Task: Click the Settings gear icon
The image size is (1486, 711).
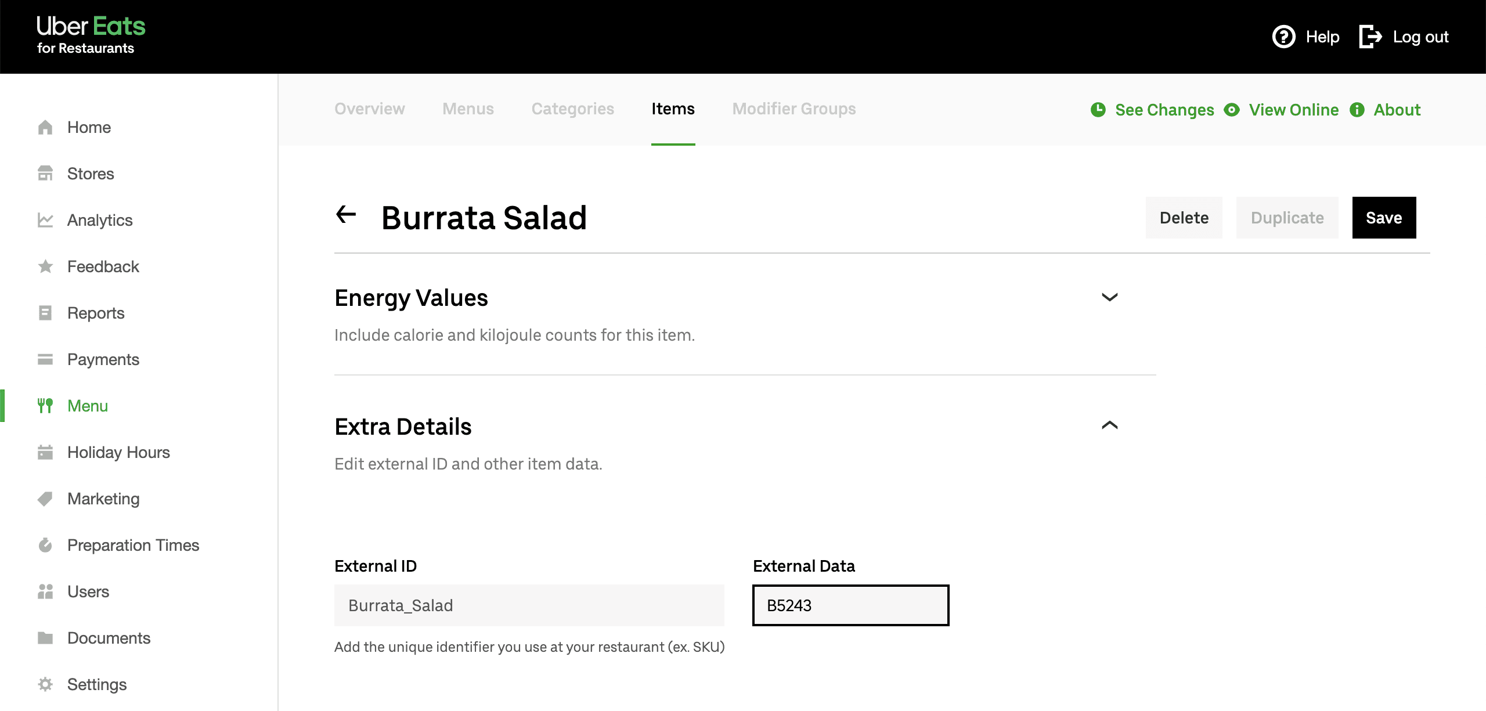Action: tap(45, 684)
